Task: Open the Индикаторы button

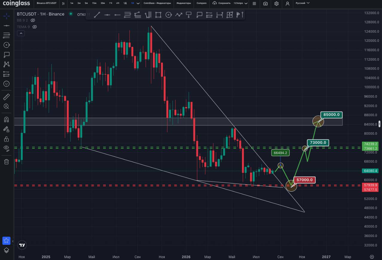Action: [184, 3]
